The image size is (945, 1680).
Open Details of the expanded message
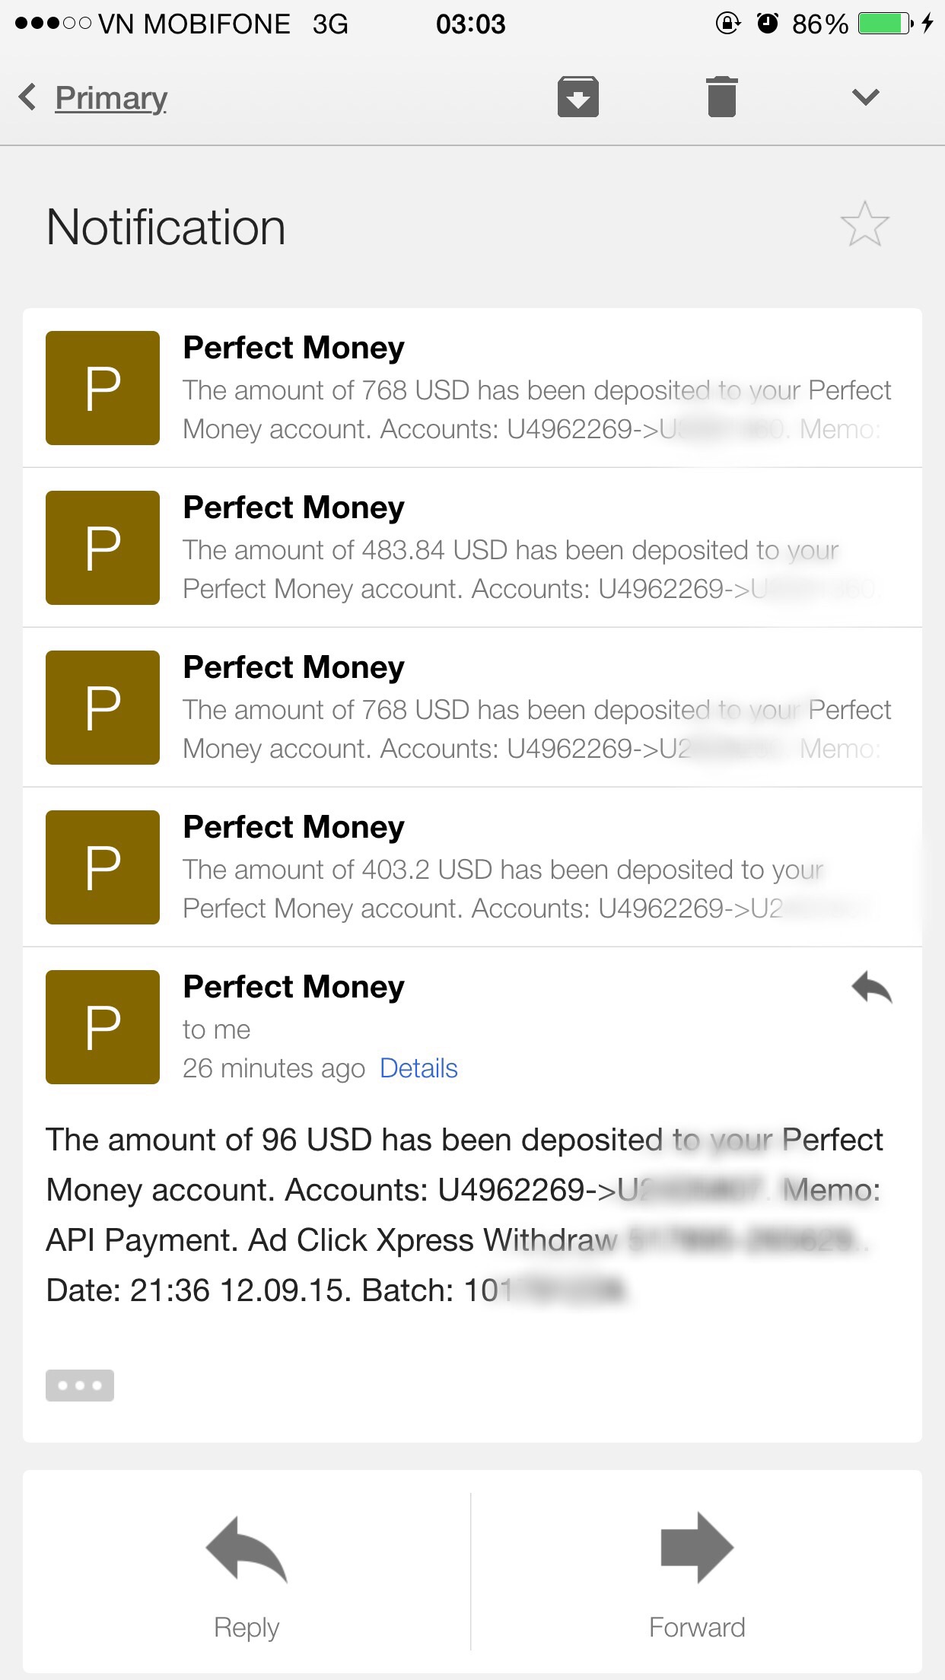(x=418, y=1069)
